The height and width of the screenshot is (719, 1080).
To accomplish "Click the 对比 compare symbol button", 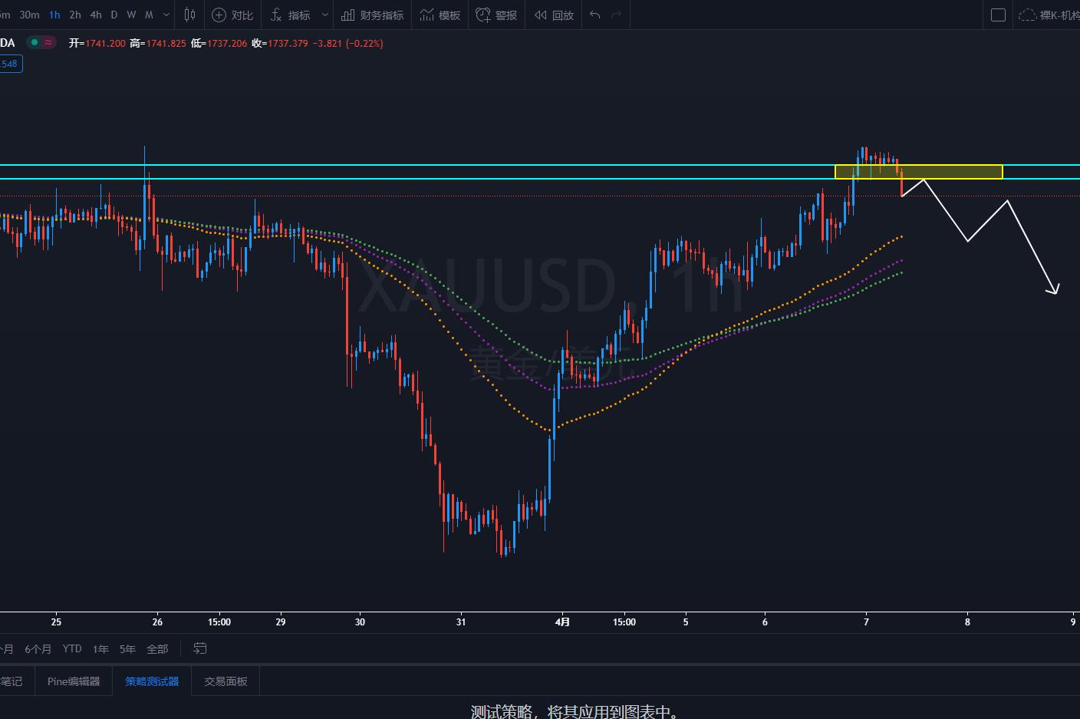I will [232, 15].
